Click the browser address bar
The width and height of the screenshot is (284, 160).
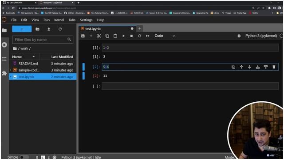[x=134, y=8]
